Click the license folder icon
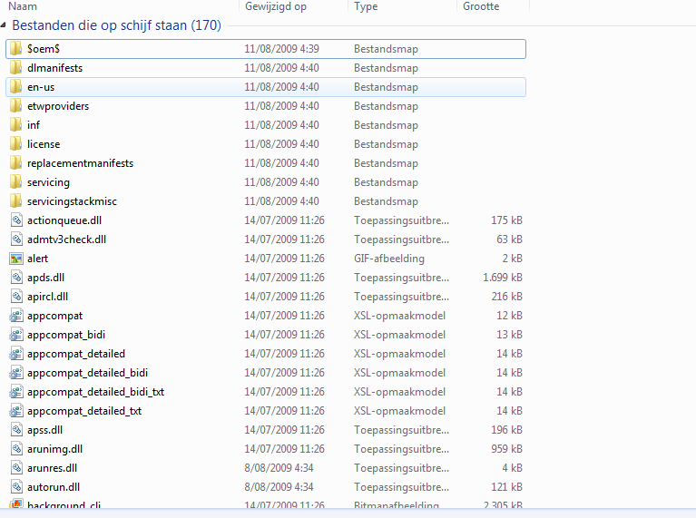The image size is (696, 518). pyautogui.click(x=16, y=144)
